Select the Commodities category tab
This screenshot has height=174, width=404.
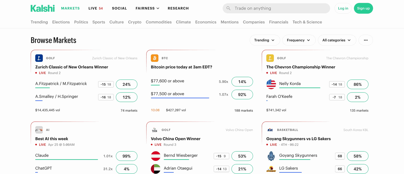[x=159, y=22]
